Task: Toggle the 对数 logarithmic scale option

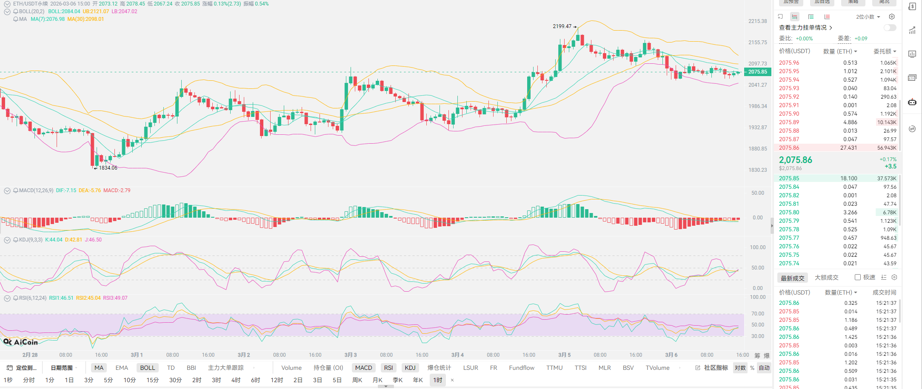Action: [x=740, y=368]
